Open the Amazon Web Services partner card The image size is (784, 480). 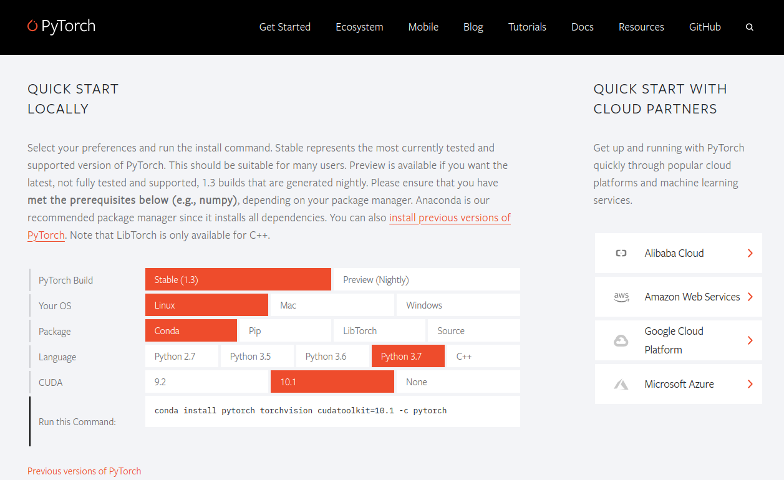click(679, 297)
